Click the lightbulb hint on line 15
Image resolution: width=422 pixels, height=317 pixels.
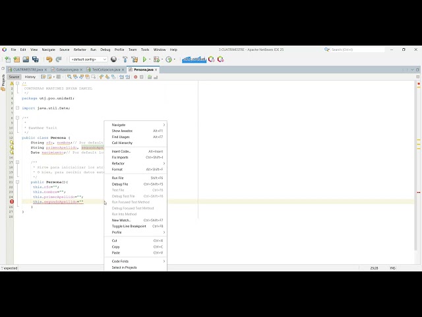pyautogui.click(x=12, y=153)
